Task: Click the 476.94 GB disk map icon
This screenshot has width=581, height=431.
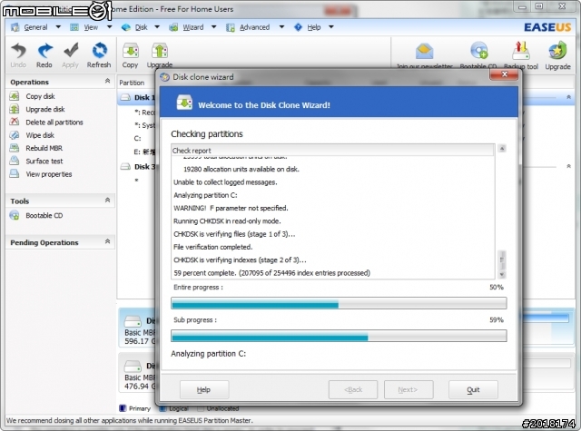Action: (133, 367)
